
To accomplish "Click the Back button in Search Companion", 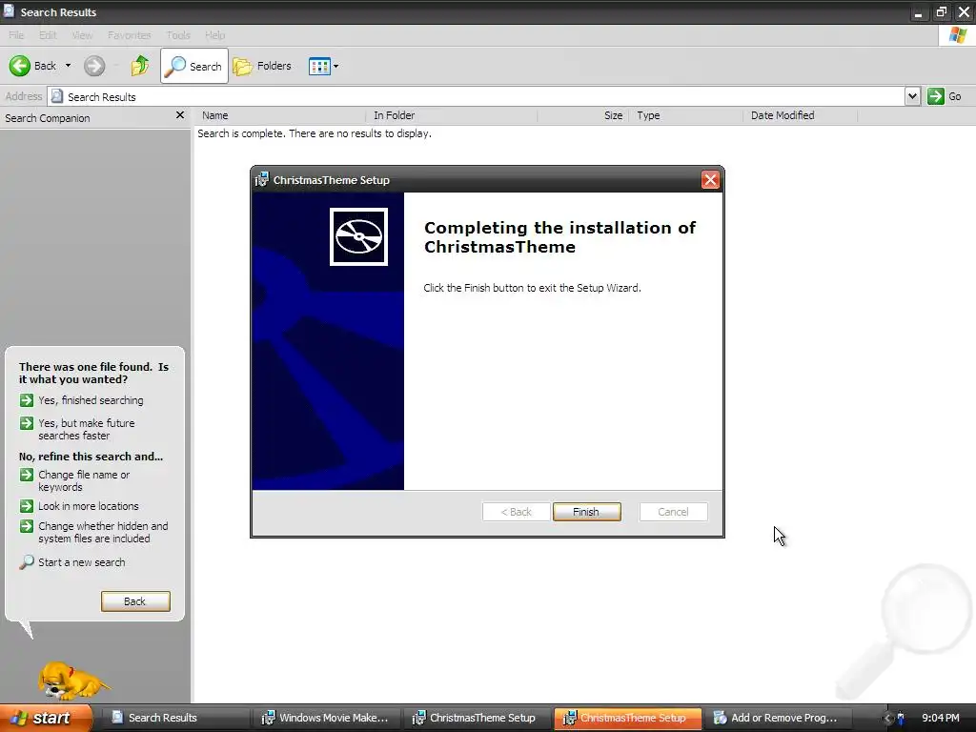I will coord(135,601).
